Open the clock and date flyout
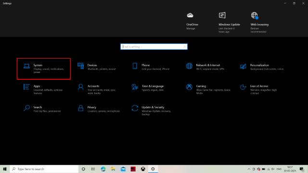This screenshot has width=308, height=173. 290,169
